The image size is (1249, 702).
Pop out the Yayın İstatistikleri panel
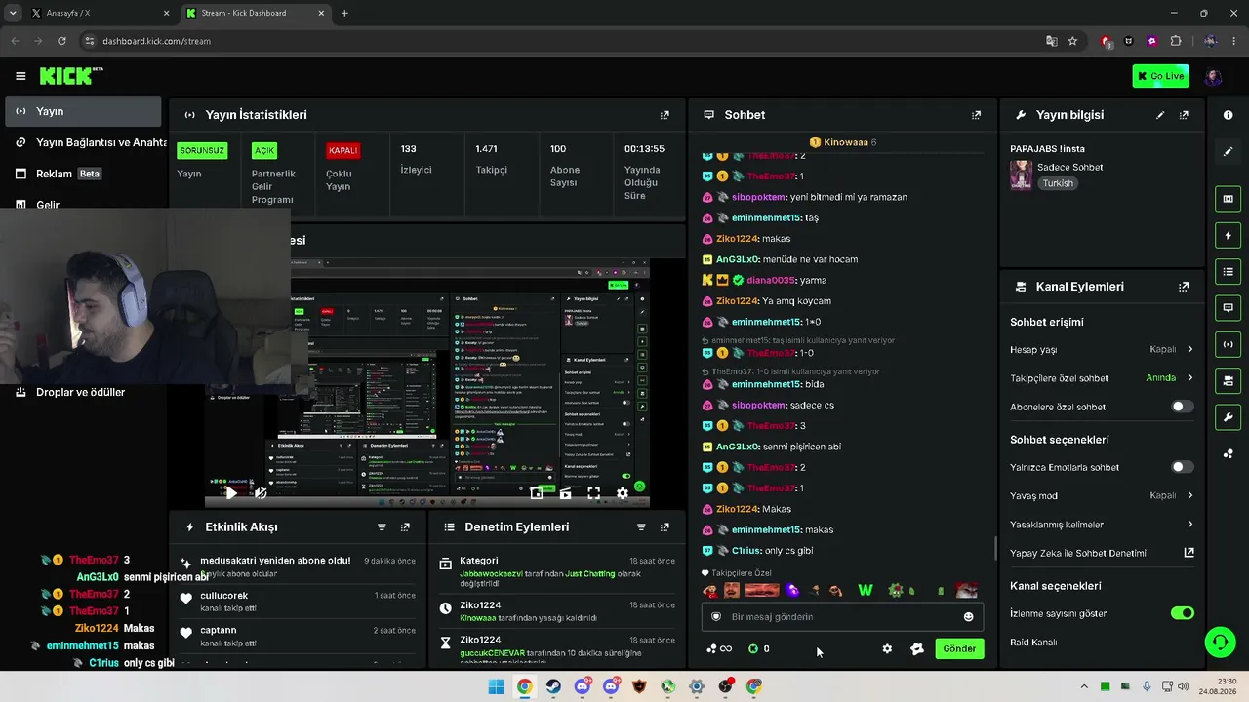point(665,115)
